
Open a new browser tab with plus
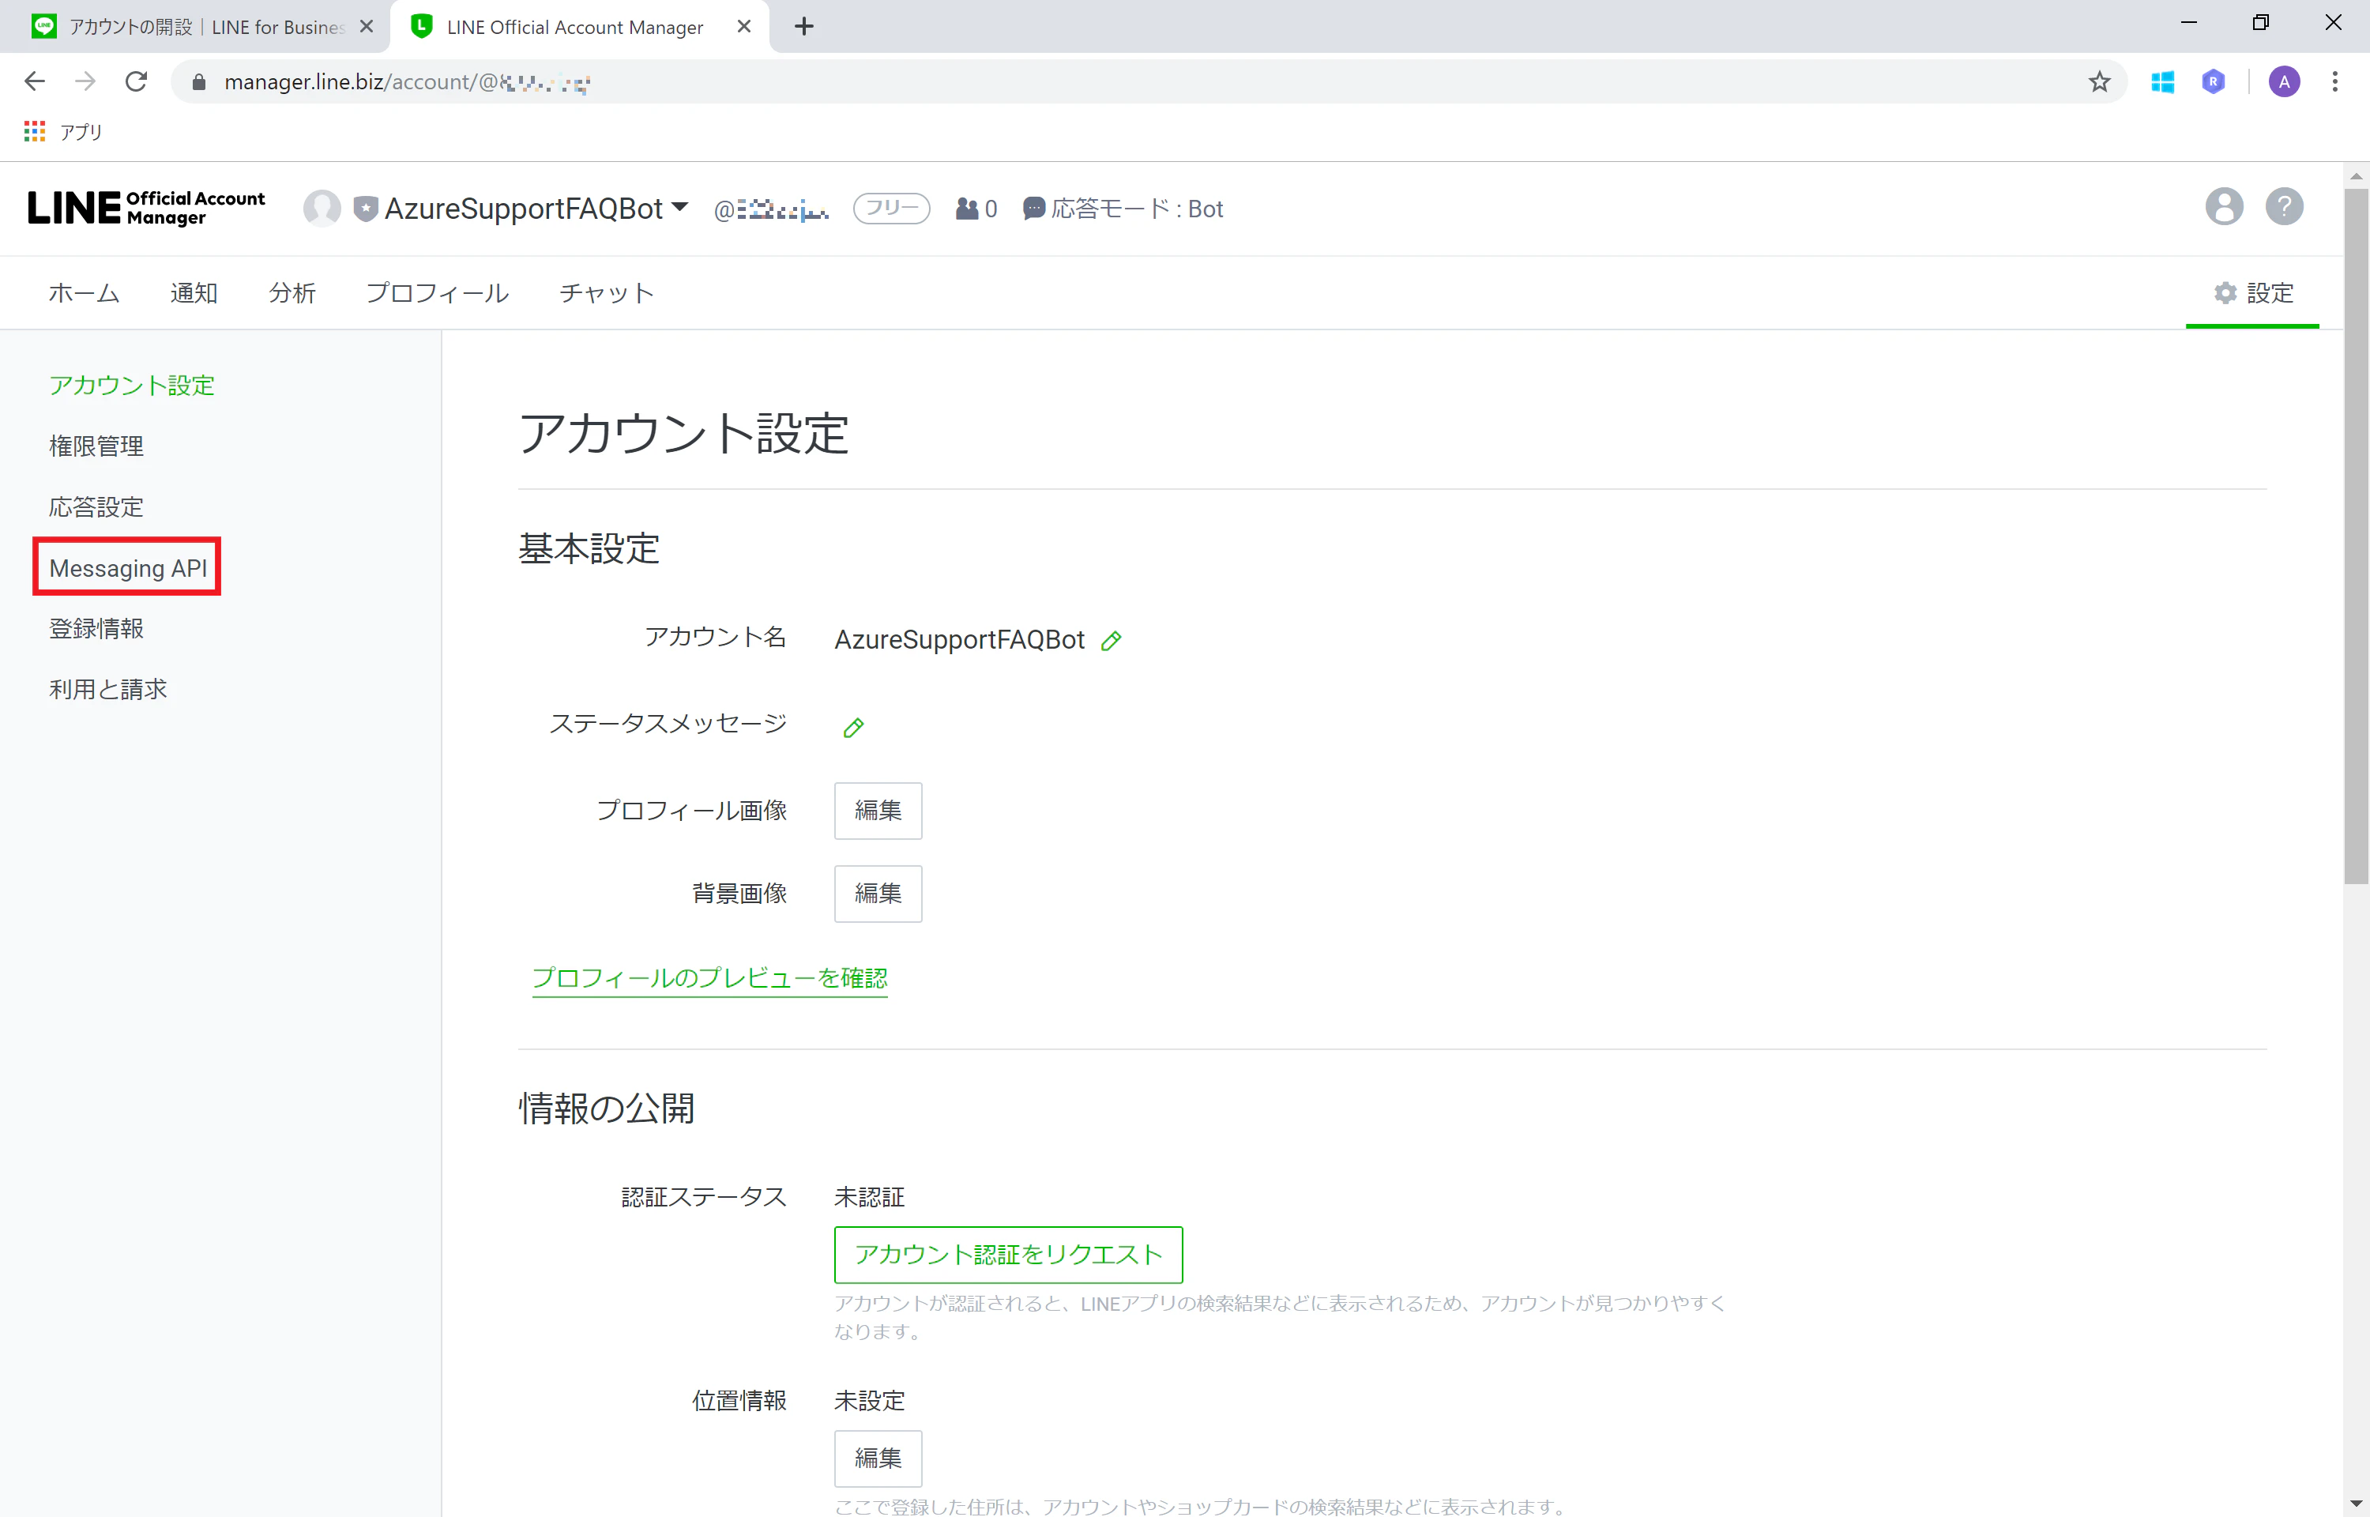coord(803,27)
